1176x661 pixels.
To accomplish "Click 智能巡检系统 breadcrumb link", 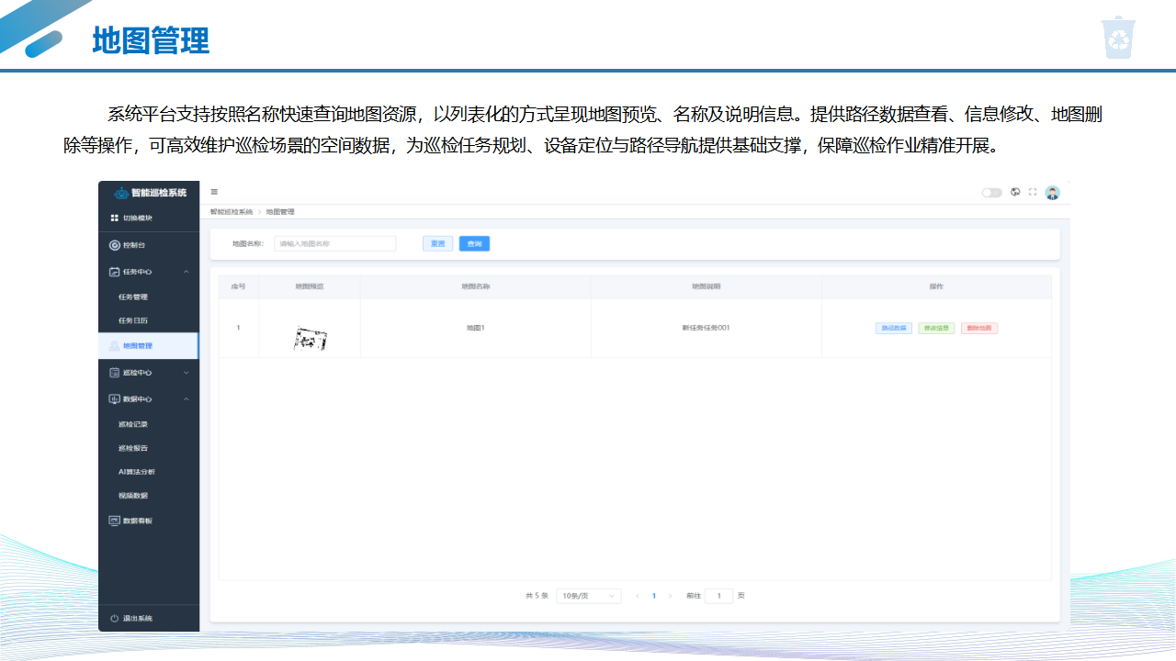I will pos(232,212).
